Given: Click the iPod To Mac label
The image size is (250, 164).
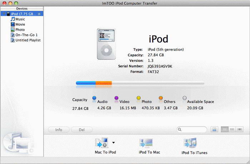Looking at the screenshot, I should pyautogui.click(x=149, y=152).
